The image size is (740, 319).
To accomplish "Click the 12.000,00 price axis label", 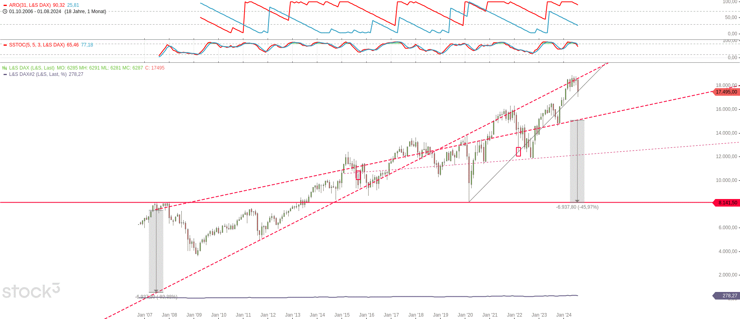I will pyautogui.click(x=726, y=157).
